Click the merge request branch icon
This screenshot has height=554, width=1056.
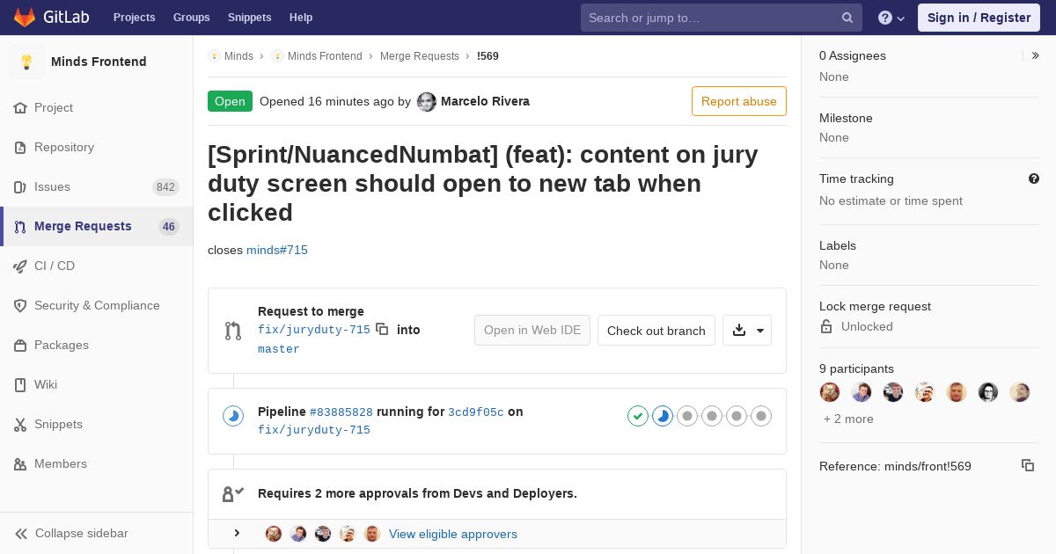pos(232,331)
